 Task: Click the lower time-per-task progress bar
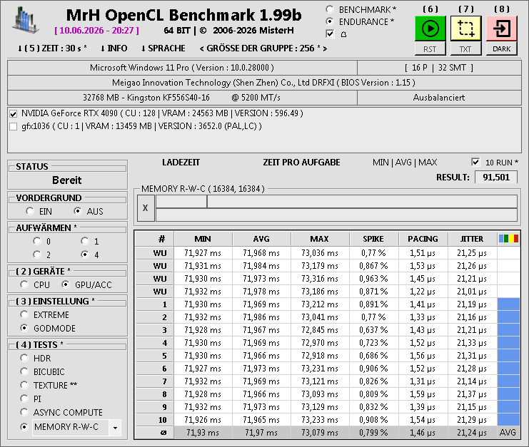(336, 215)
